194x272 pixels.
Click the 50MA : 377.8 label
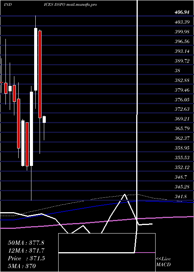tap(26, 243)
